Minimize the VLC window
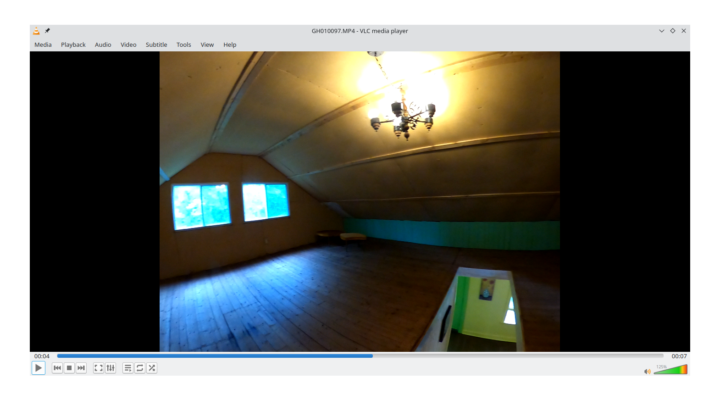The height and width of the screenshot is (411, 720). point(662,31)
